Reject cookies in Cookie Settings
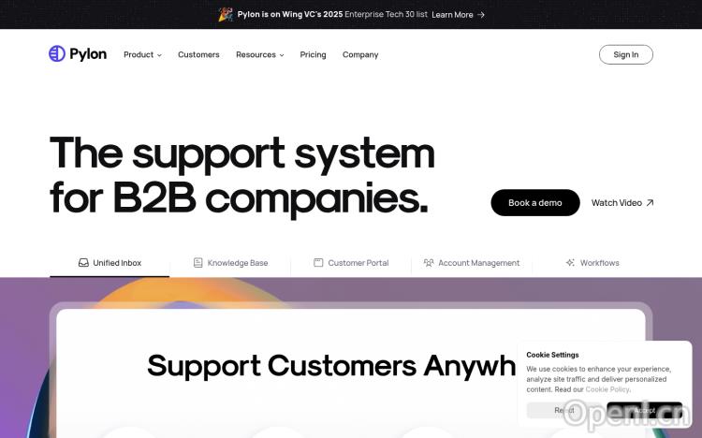Image resolution: width=702 pixels, height=438 pixels. (564, 410)
